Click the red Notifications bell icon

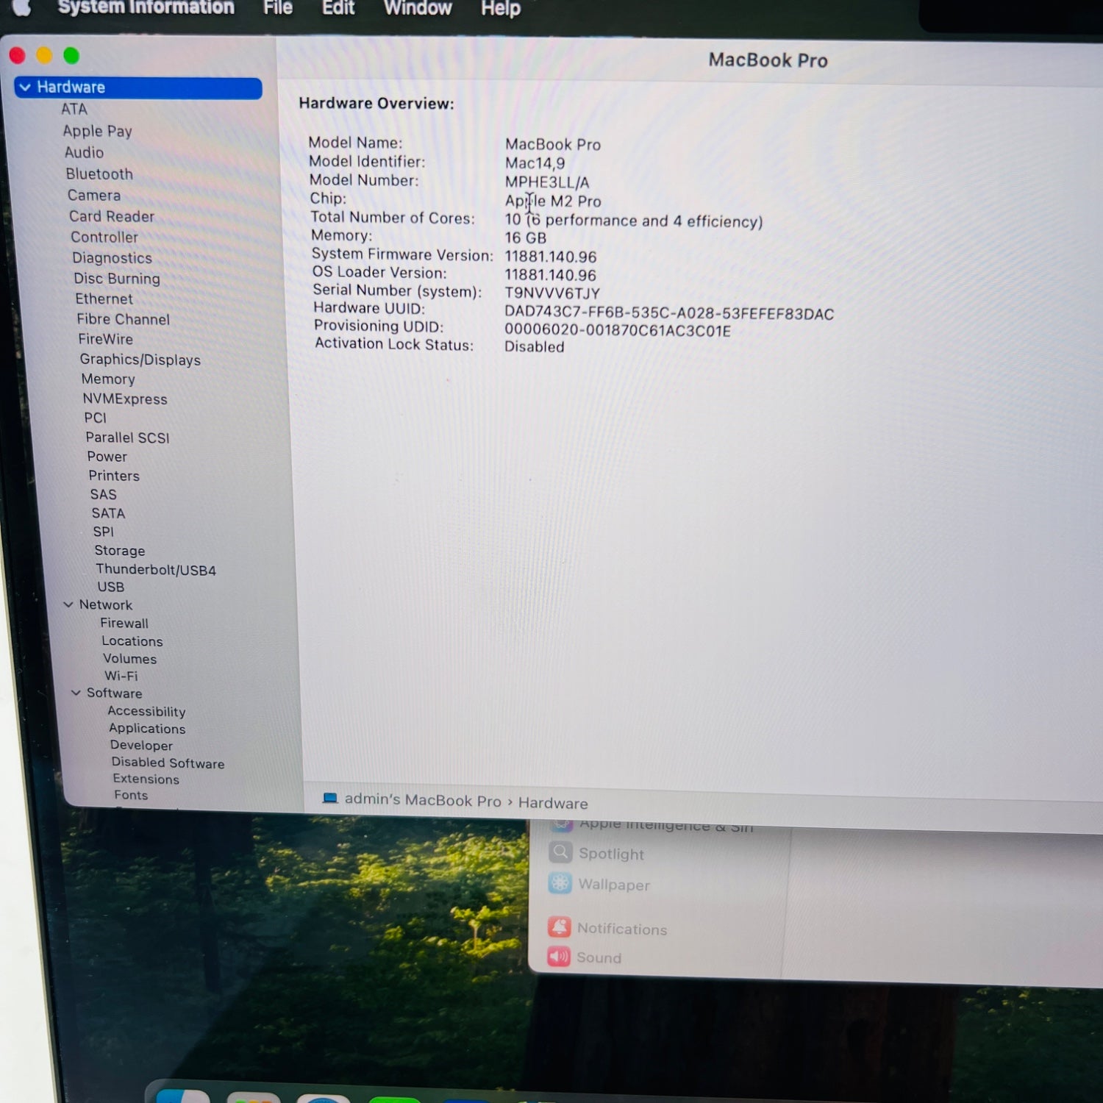(559, 927)
